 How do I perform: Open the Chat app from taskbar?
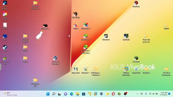click(x=65, y=94)
